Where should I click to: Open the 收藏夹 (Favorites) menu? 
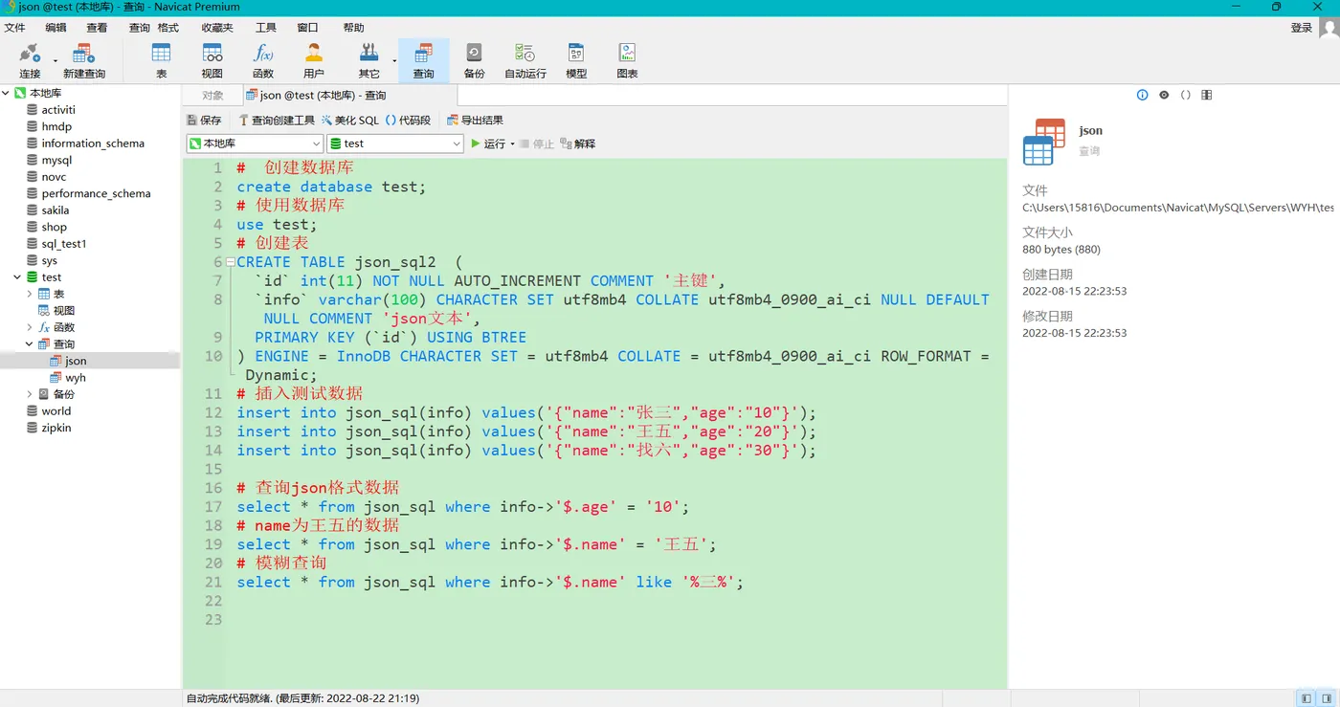point(217,28)
